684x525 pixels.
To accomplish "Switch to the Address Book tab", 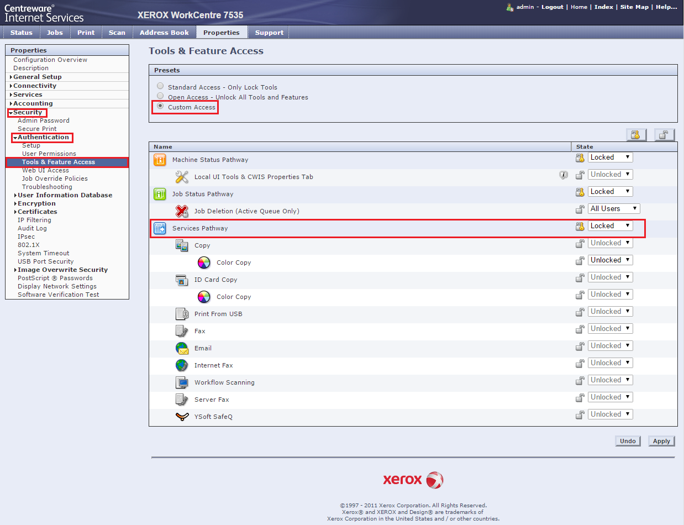I will (164, 33).
